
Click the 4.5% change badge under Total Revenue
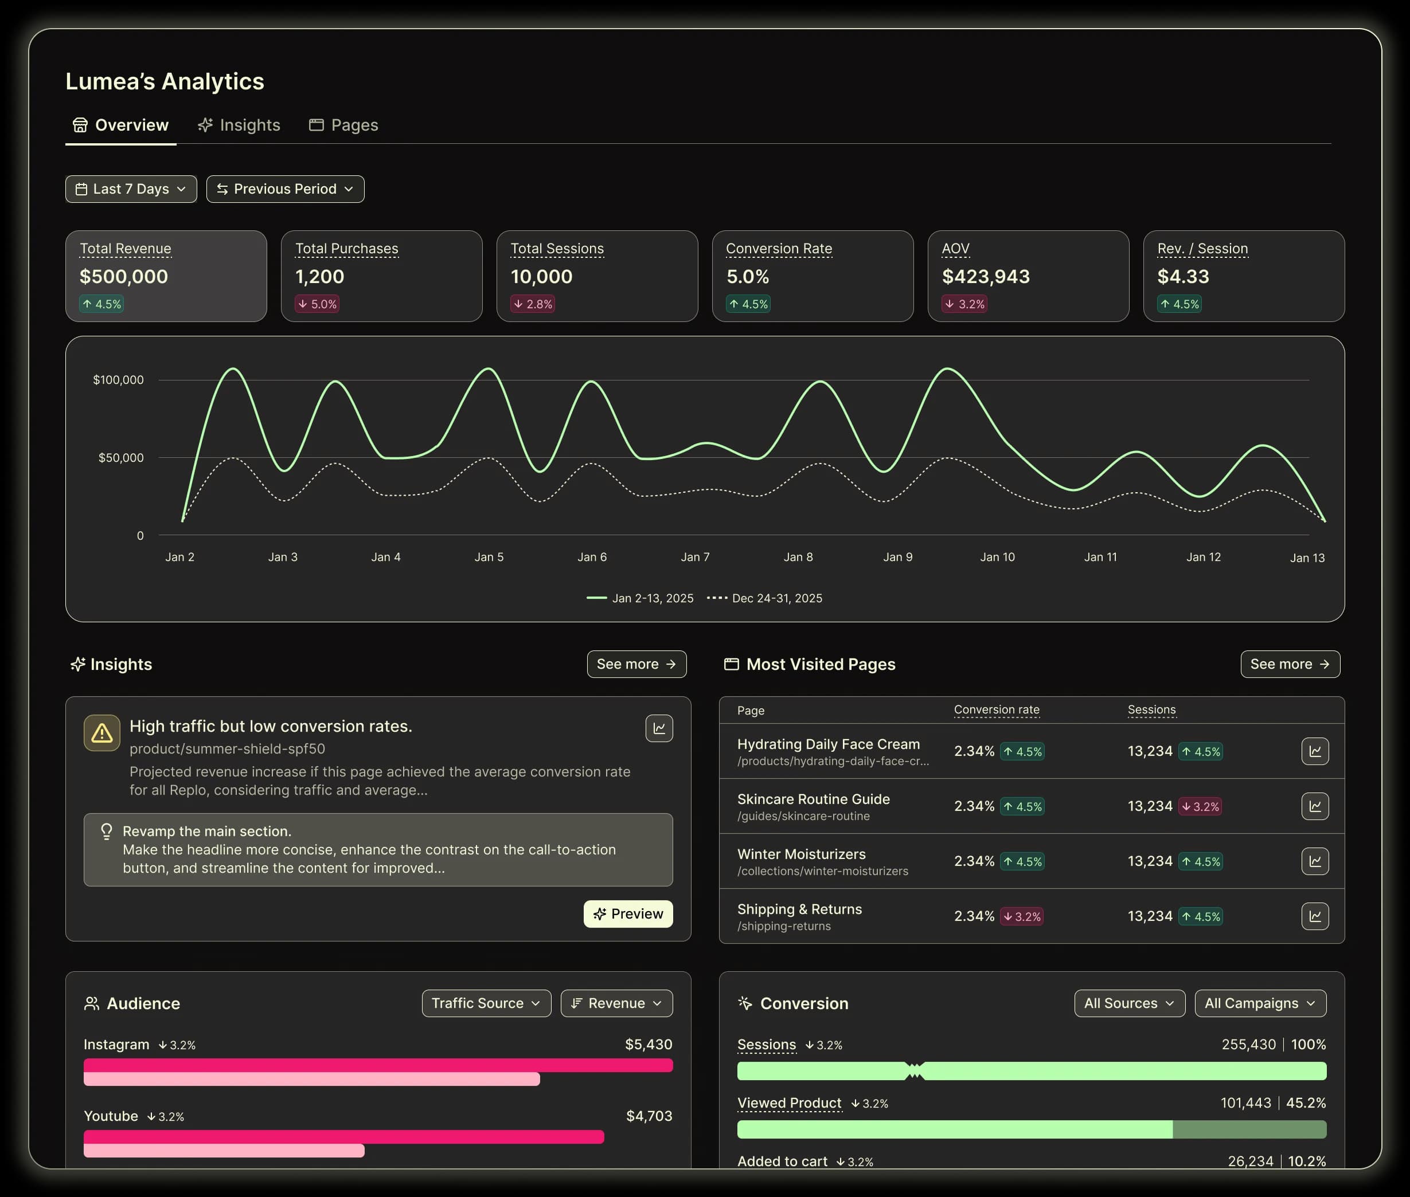[101, 305]
